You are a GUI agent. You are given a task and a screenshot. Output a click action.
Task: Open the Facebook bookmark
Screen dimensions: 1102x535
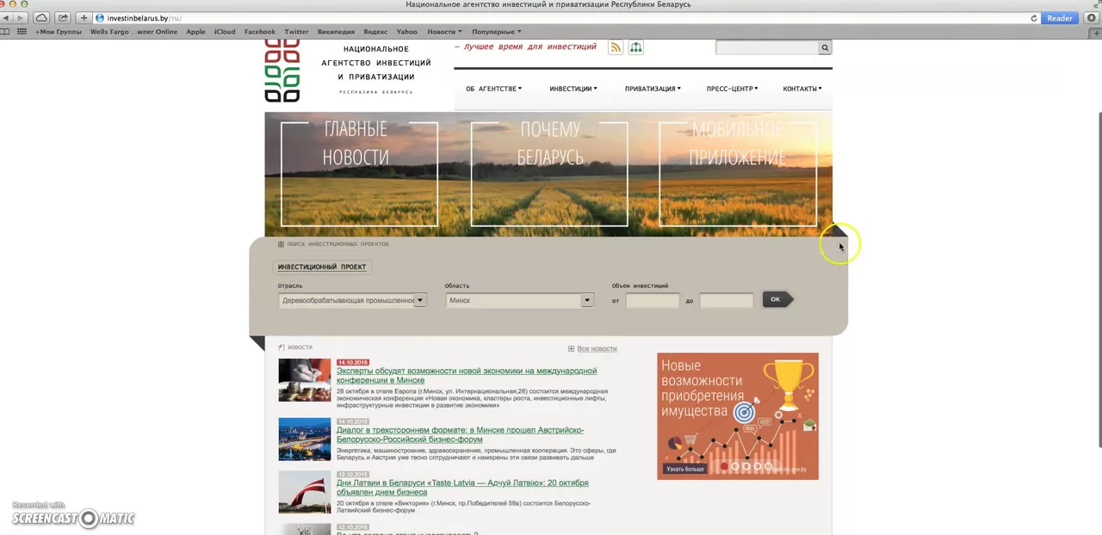[260, 32]
